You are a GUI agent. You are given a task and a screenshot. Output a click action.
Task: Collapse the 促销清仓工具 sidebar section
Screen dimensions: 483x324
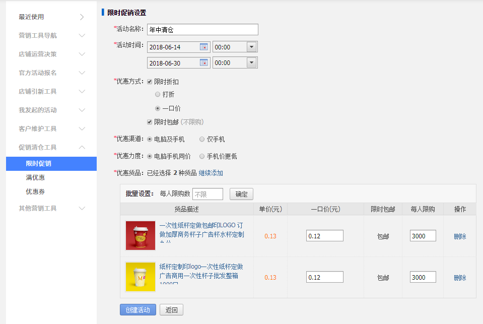tap(82, 147)
